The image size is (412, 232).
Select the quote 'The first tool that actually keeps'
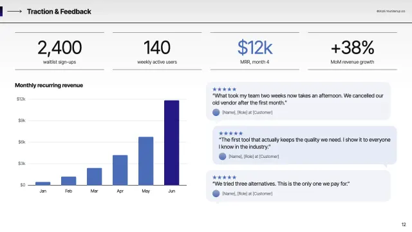(x=304, y=143)
